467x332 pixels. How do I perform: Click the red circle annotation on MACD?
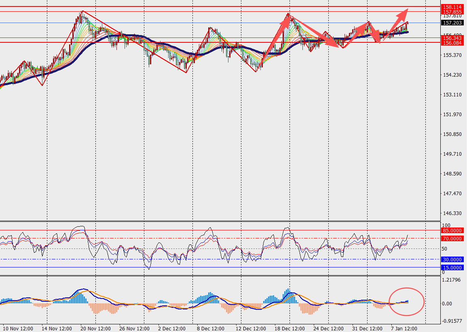tap(406, 301)
